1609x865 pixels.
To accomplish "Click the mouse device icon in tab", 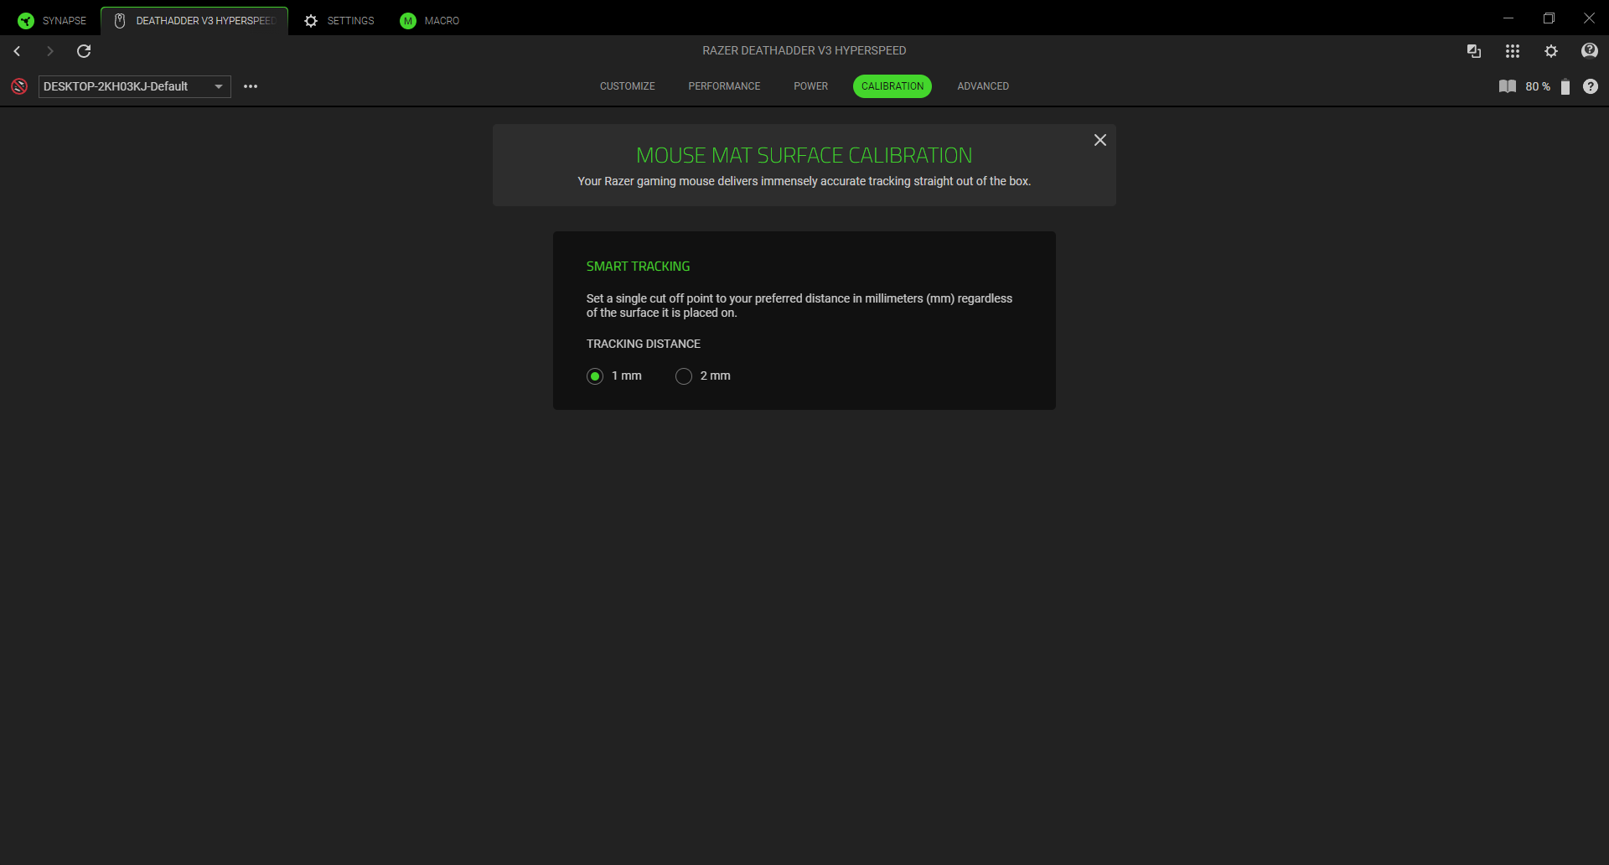I will (x=120, y=21).
